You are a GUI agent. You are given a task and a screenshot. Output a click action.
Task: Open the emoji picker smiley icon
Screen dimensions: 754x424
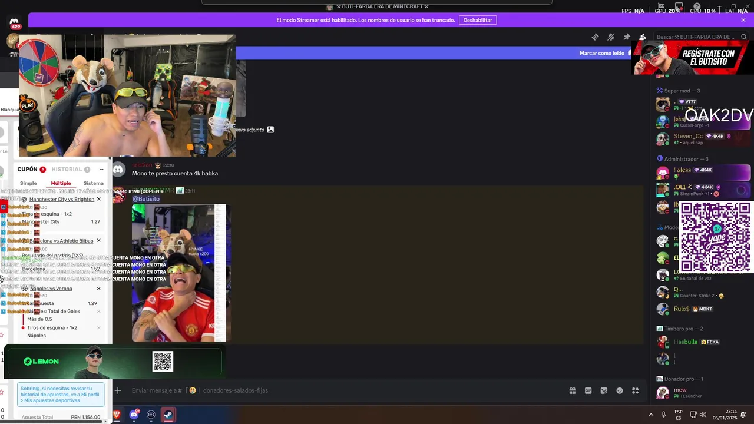pos(620,390)
